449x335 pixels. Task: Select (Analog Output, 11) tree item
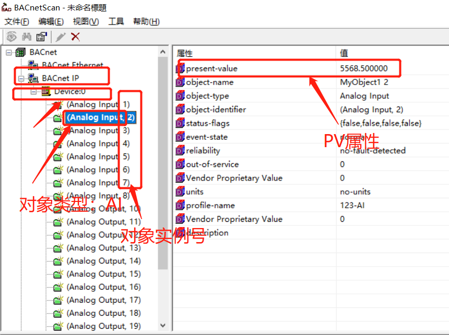pyautogui.click(x=104, y=222)
